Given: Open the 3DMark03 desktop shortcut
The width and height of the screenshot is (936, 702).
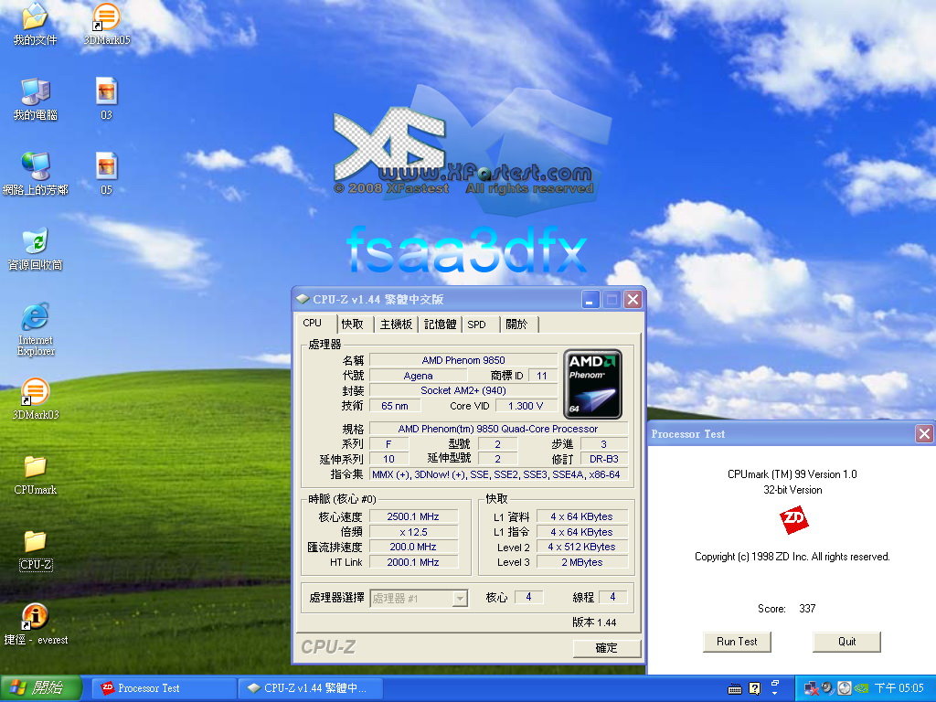Looking at the screenshot, I should [x=35, y=393].
